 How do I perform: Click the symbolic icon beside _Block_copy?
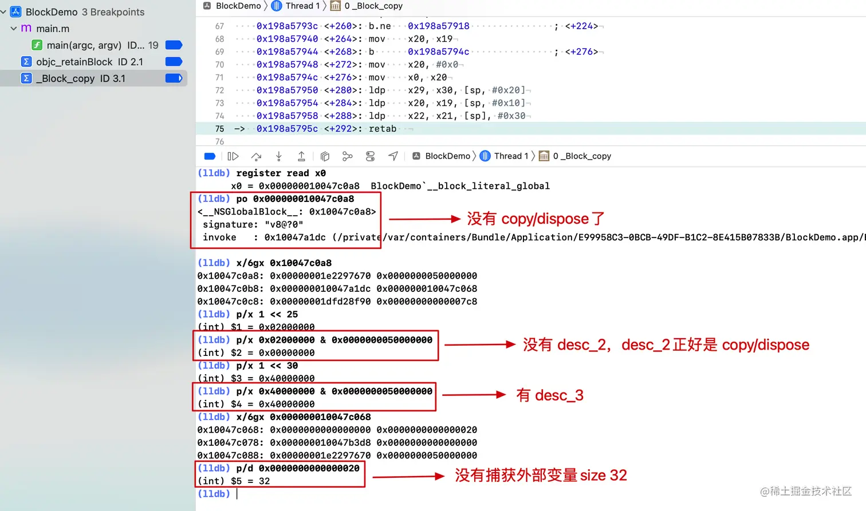tap(26, 78)
